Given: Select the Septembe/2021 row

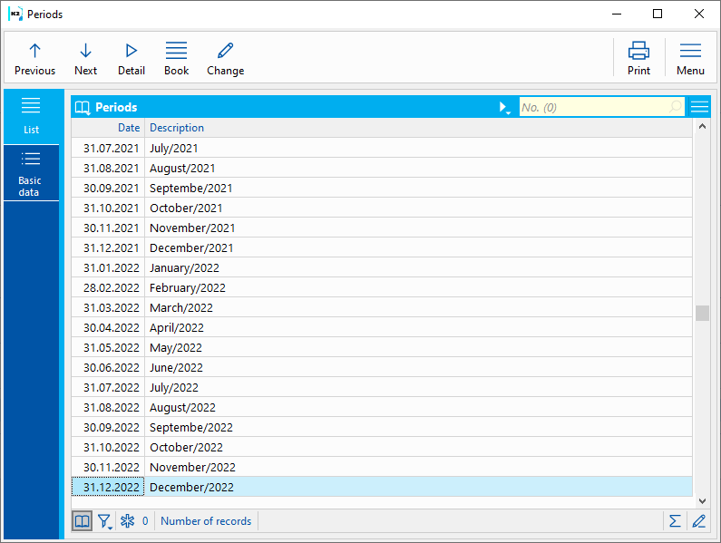Looking at the screenshot, I should point(382,188).
